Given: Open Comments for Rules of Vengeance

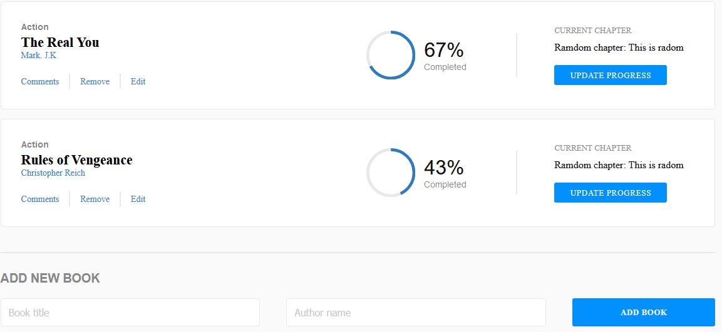Looking at the screenshot, I should (40, 199).
